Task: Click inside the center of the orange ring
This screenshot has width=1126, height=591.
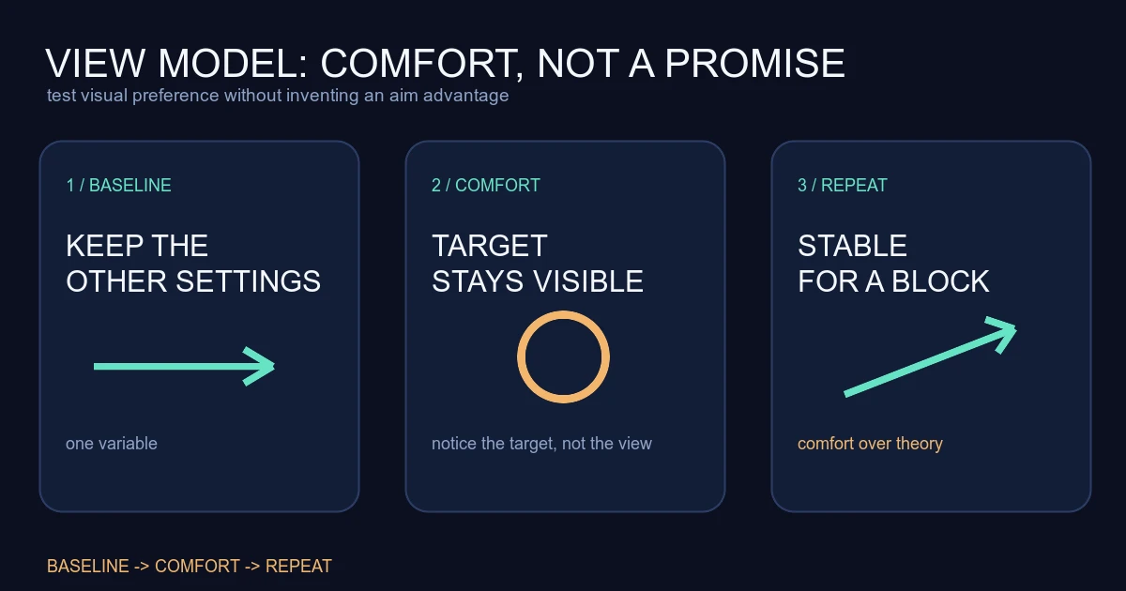Action: [x=563, y=356]
